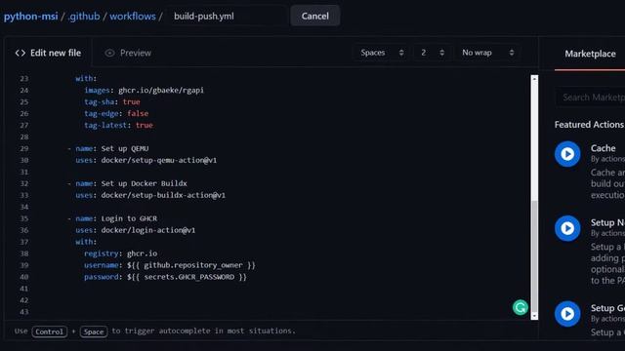Click line name: Login to GHCR
The image size is (625, 351).
tap(112, 218)
